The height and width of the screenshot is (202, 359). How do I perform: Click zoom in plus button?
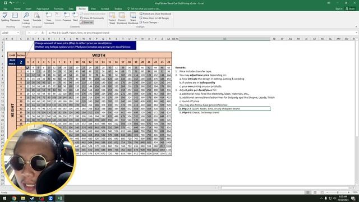[x=349, y=192]
